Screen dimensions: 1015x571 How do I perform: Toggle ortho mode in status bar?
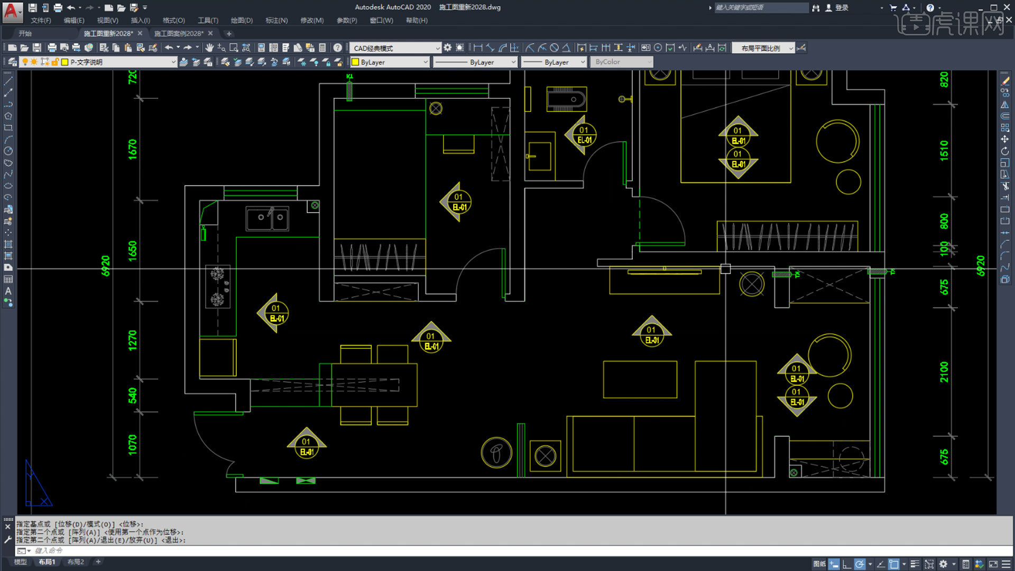[846, 564]
